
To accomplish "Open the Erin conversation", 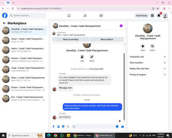I will pyautogui.click(x=24, y=98).
